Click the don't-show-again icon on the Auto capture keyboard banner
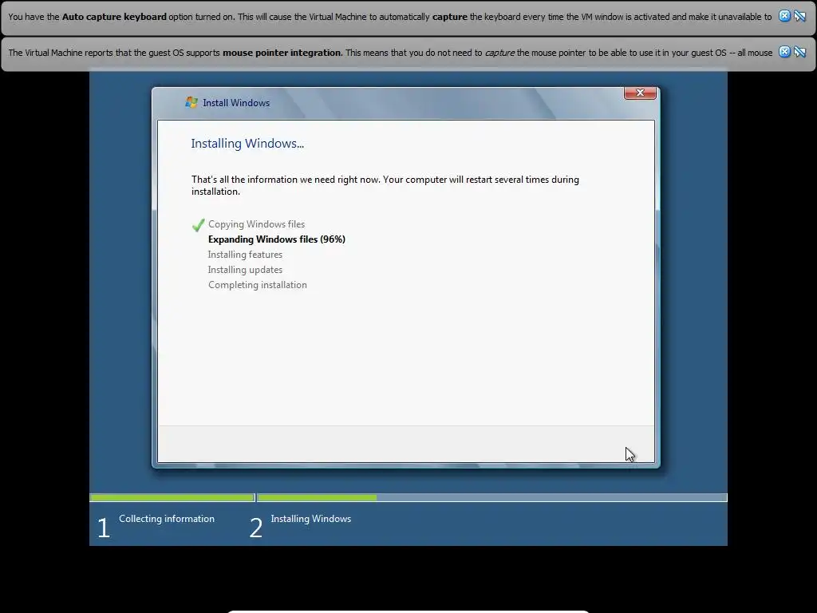This screenshot has height=613, width=817. [x=799, y=16]
